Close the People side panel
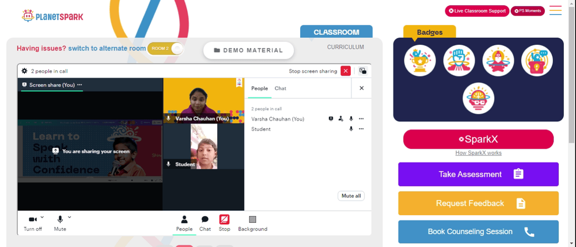The image size is (576, 247). click(x=362, y=88)
